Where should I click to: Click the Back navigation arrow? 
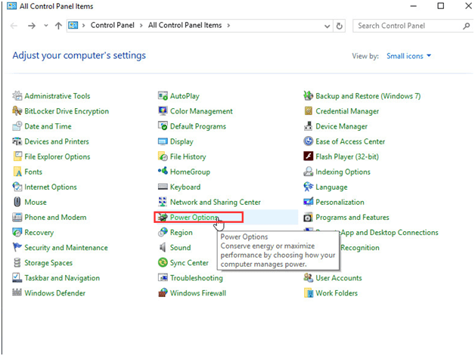14,26
